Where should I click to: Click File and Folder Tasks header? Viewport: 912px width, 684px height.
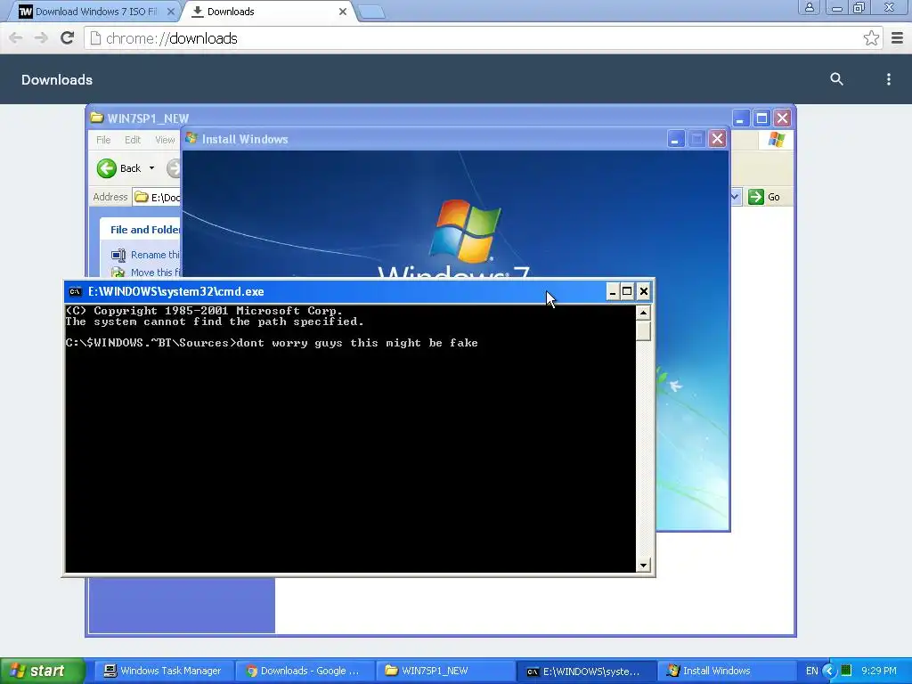click(145, 230)
